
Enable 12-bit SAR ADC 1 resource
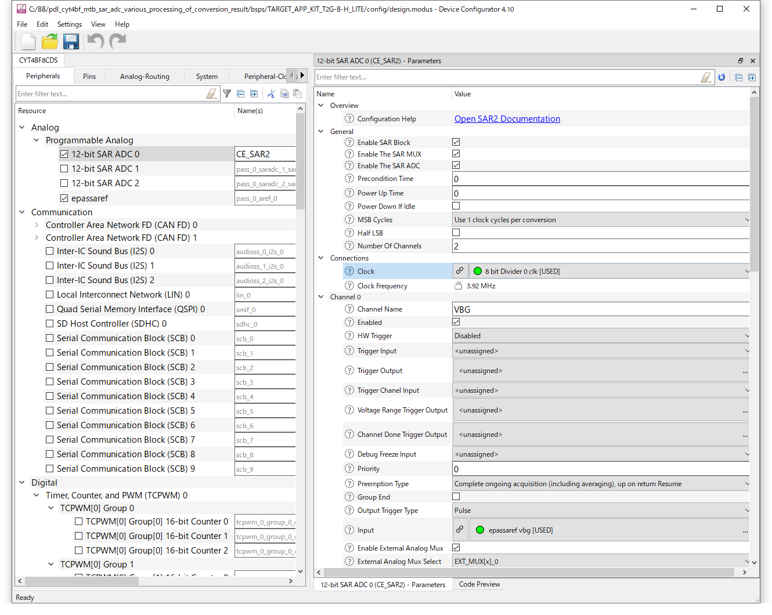[64, 169]
